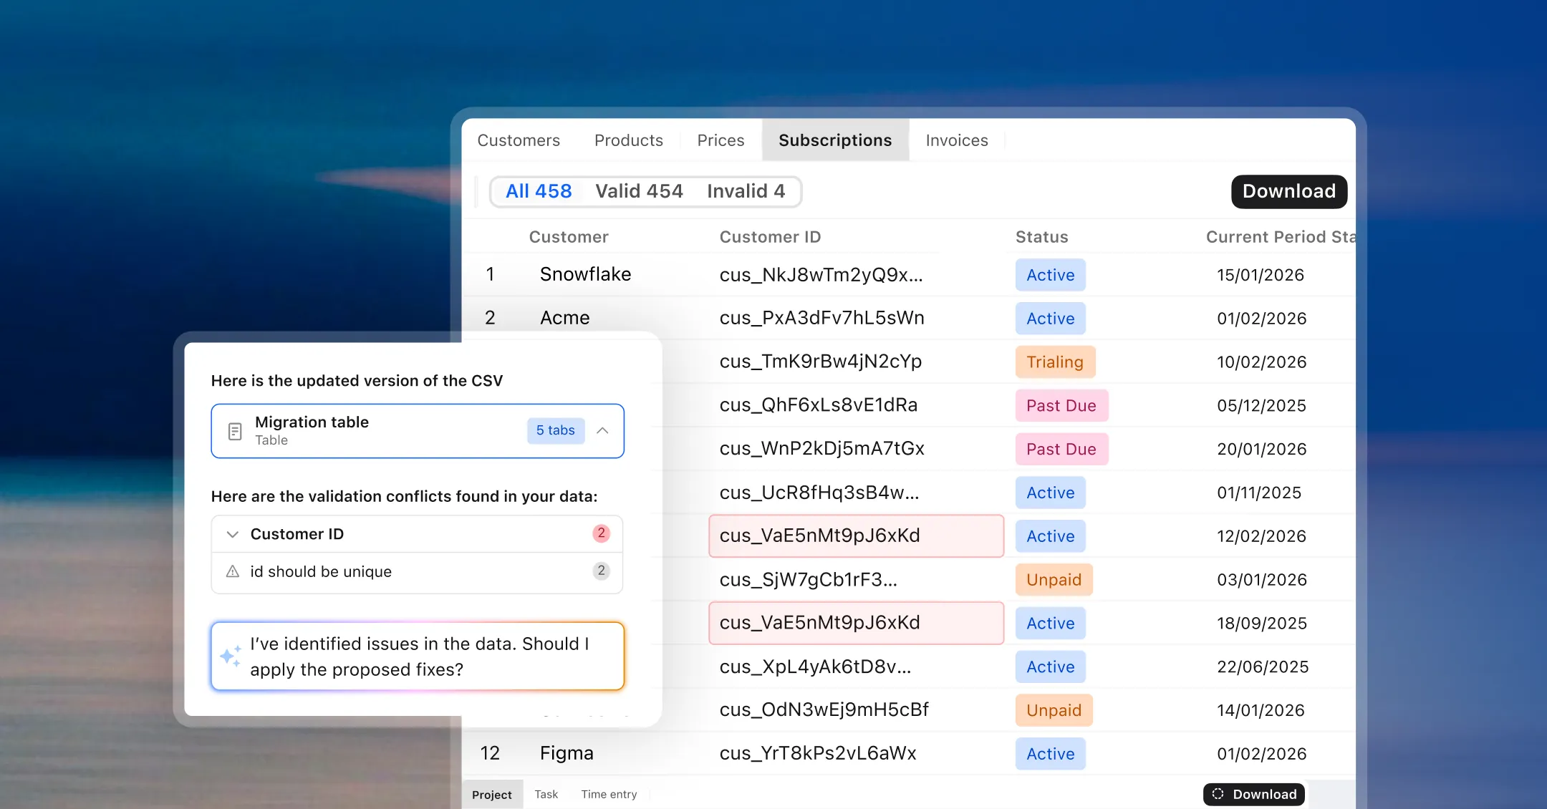
Task: Show All 458 rows
Action: [x=539, y=191]
